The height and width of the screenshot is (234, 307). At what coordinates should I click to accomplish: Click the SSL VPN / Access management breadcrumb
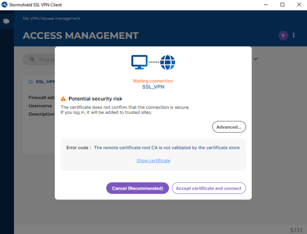point(51,19)
